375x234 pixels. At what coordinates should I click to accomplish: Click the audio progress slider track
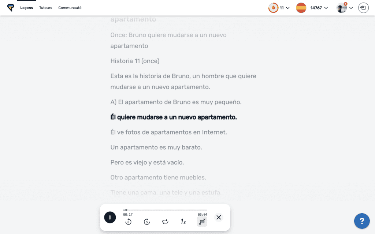click(165, 210)
